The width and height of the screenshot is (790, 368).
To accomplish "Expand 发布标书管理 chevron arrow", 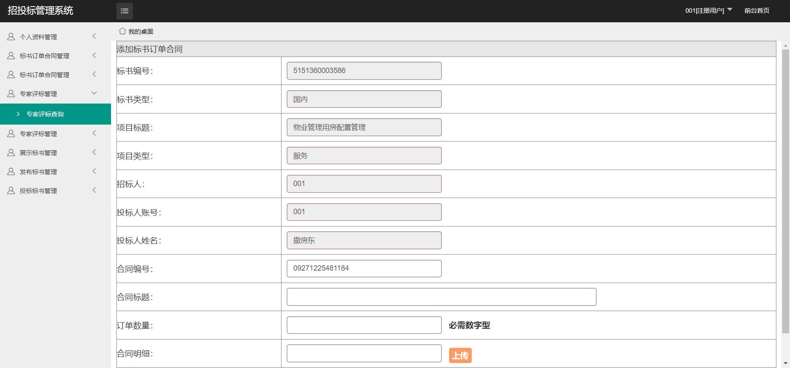I will tap(94, 171).
